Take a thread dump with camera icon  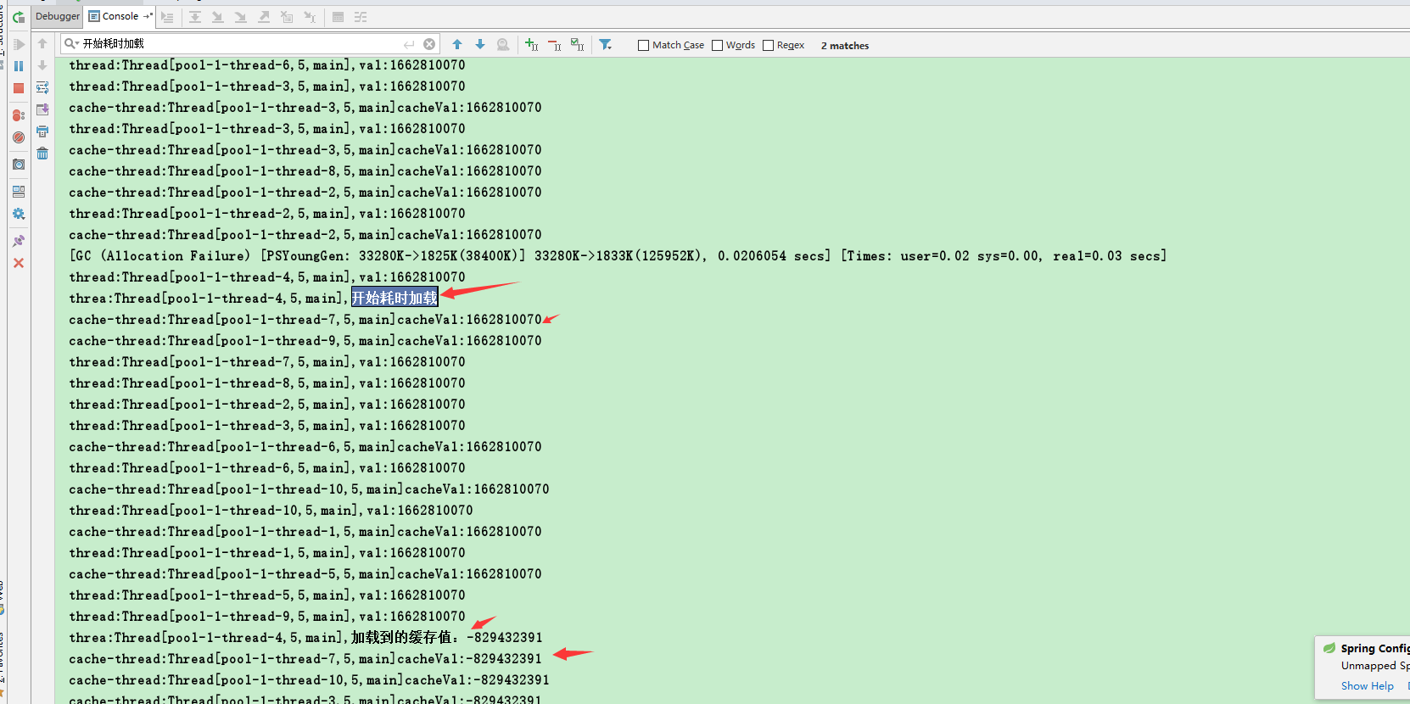coord(19,165)
